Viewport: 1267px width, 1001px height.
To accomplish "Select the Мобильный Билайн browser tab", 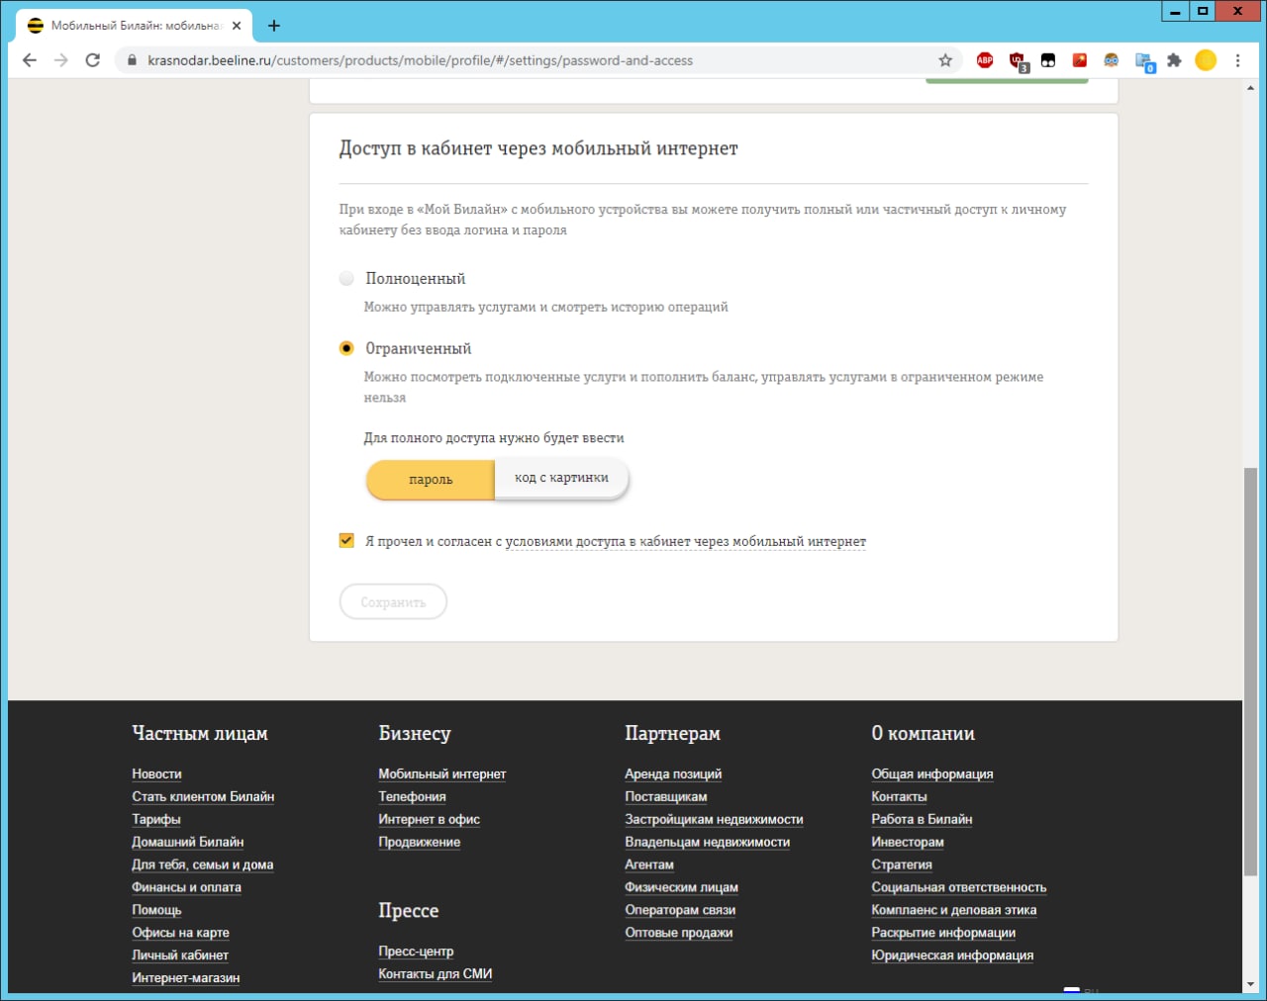I will (134, 26).
